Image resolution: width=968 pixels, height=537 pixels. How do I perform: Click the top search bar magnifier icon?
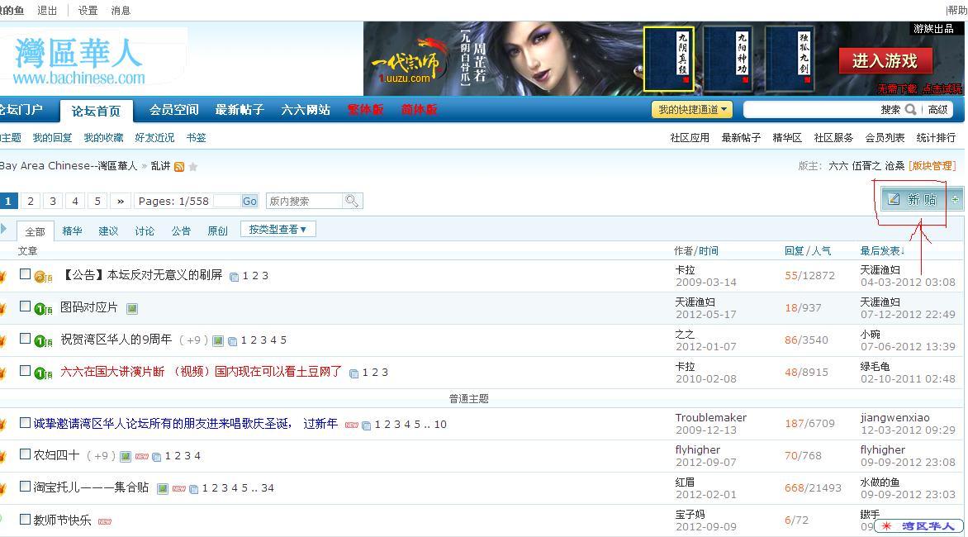(x=910, y=110)
